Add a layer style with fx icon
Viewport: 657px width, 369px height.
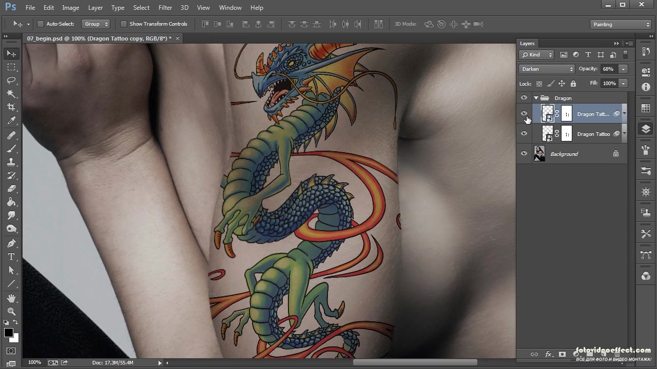[548, 354]
